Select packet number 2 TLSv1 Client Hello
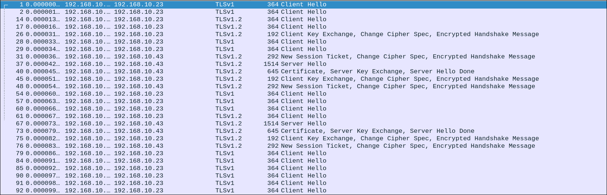This screenshot has width=607, height=195. pos(303,12)
